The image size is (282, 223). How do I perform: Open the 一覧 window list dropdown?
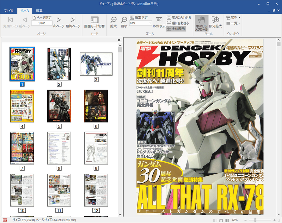point(233,23)
